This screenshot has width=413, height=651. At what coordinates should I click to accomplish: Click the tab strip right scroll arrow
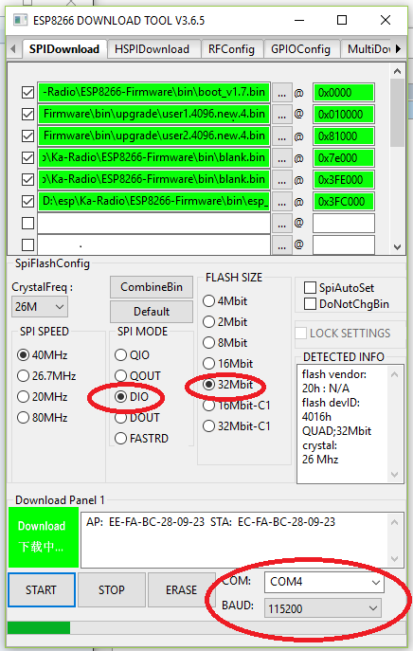[398, 49]
